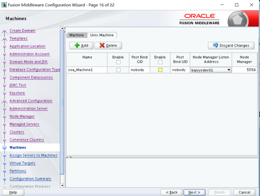
Task: Open Partitions step
Action: pos(18,171)
